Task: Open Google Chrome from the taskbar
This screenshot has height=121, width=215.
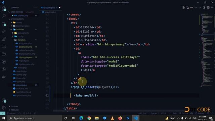Action: (89, 118)
